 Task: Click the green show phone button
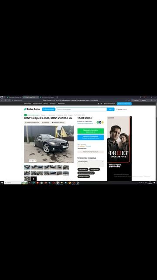click(91, 131)
